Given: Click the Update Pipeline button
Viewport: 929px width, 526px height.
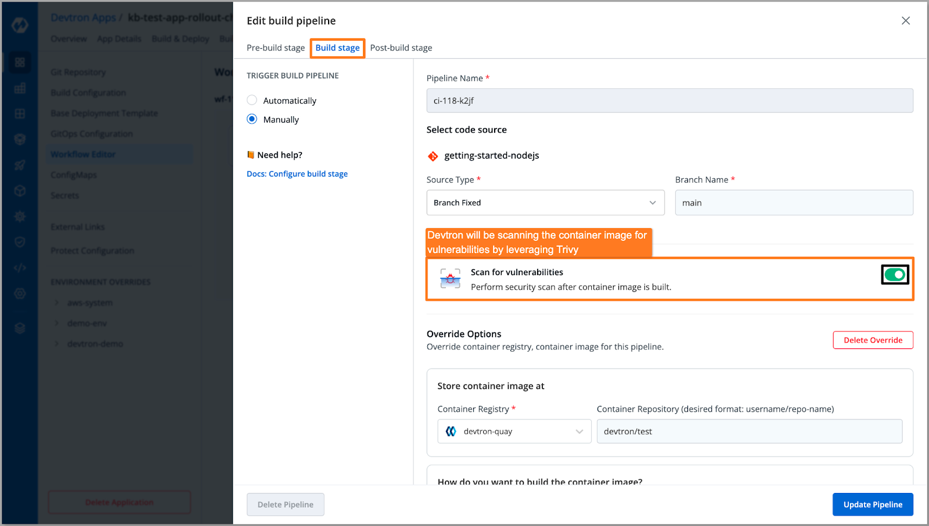Looking at the screenshot, I should (873, 505).
